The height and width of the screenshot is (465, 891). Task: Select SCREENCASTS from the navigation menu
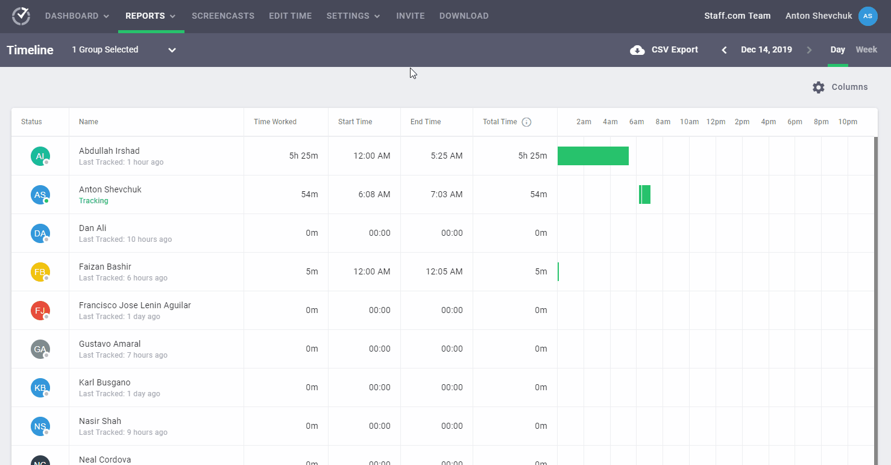coord(223,16)
